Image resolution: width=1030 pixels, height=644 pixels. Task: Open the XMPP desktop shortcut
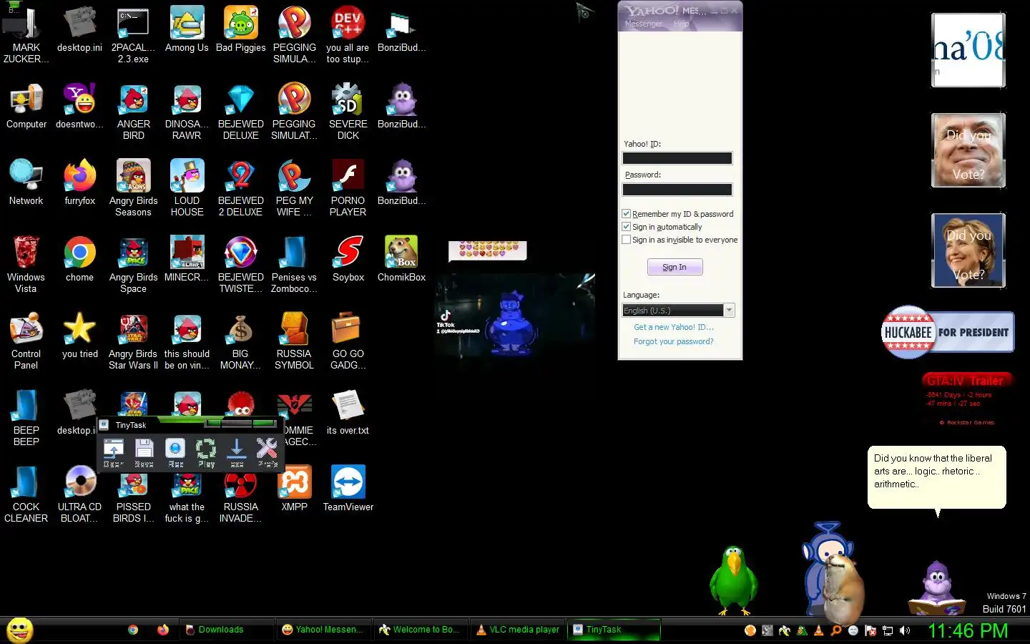(x=294, y=489)
